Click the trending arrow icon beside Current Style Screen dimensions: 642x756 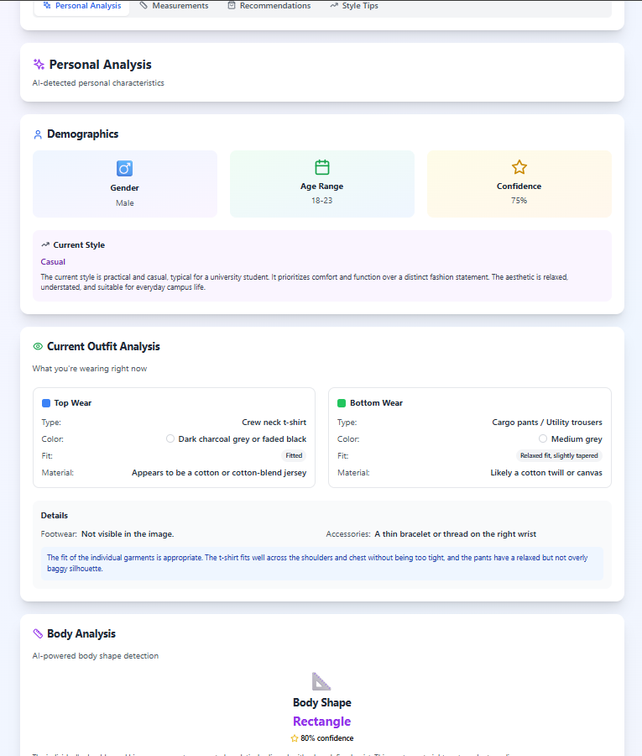pos(44,244)
